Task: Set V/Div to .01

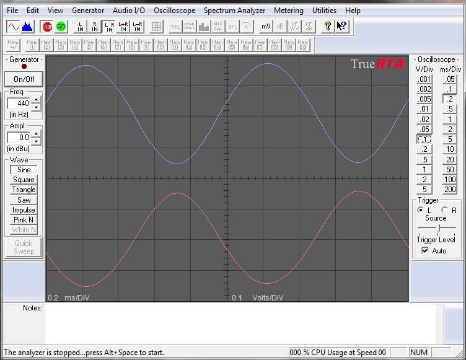Action: [424, 109]
